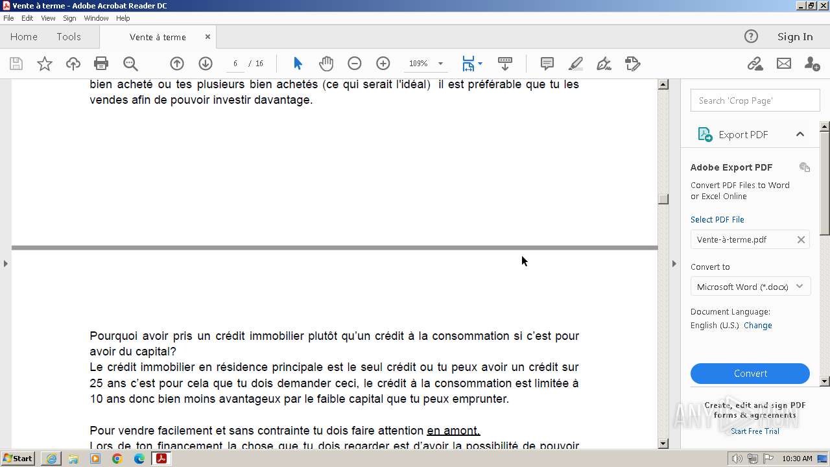Image resolution: width=830 pixels, height=467 pixels.
Task: Open the Sign menu
Action: (69, 18)
